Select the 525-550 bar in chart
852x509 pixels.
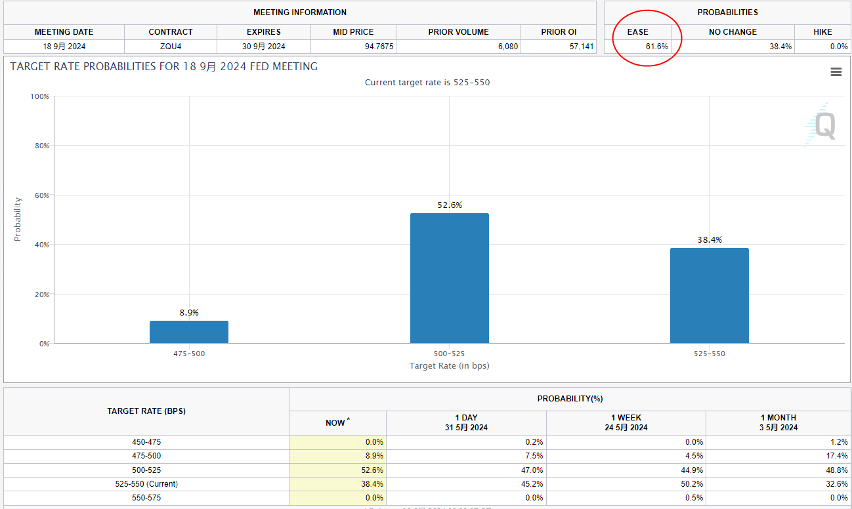pyautogui.click(x=709, y=295)
